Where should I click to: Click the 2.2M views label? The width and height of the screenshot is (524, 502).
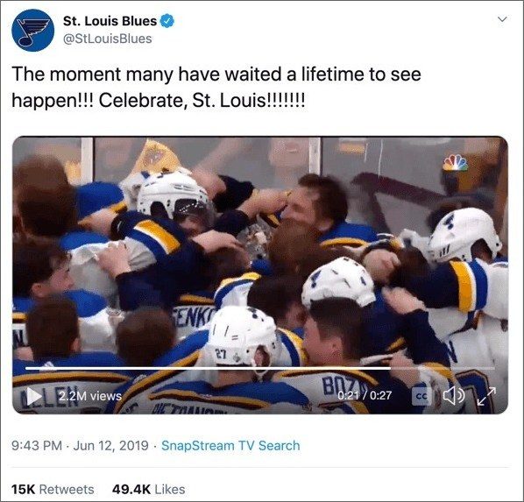(90, 396)
